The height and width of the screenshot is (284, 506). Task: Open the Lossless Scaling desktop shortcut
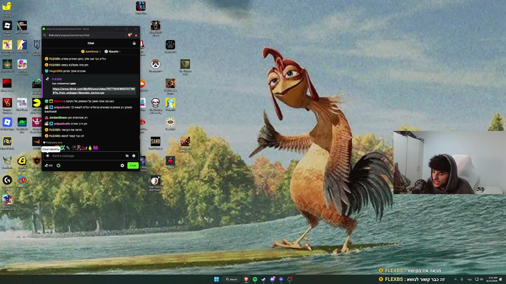click(7, 9)
